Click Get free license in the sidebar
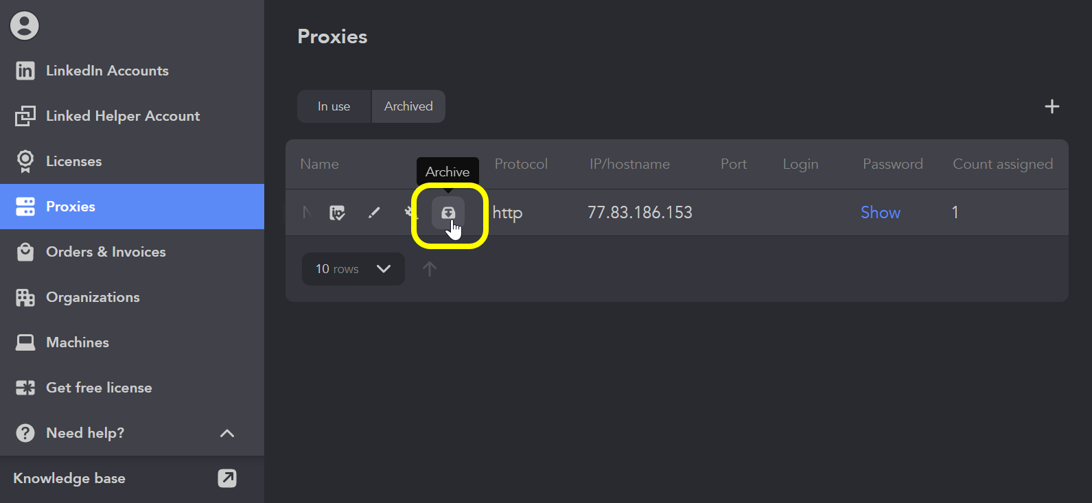Image resolution: width=1092 pixels, height=503 pixels. (99, 387)
